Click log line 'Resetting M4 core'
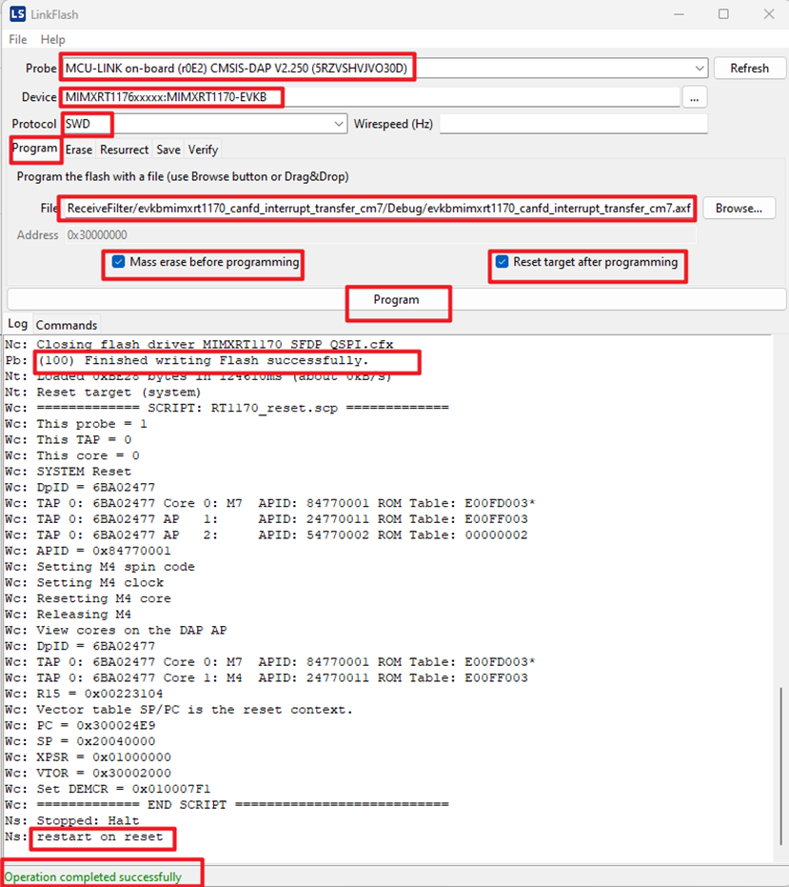 tap(104, 598)
